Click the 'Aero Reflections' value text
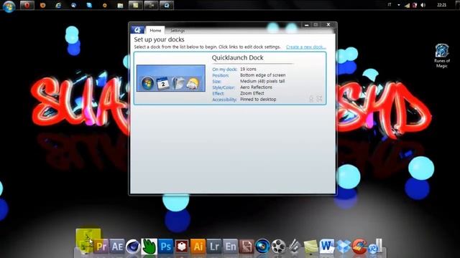This screenshot has width=460, height=258. click(x=256, y=87)
